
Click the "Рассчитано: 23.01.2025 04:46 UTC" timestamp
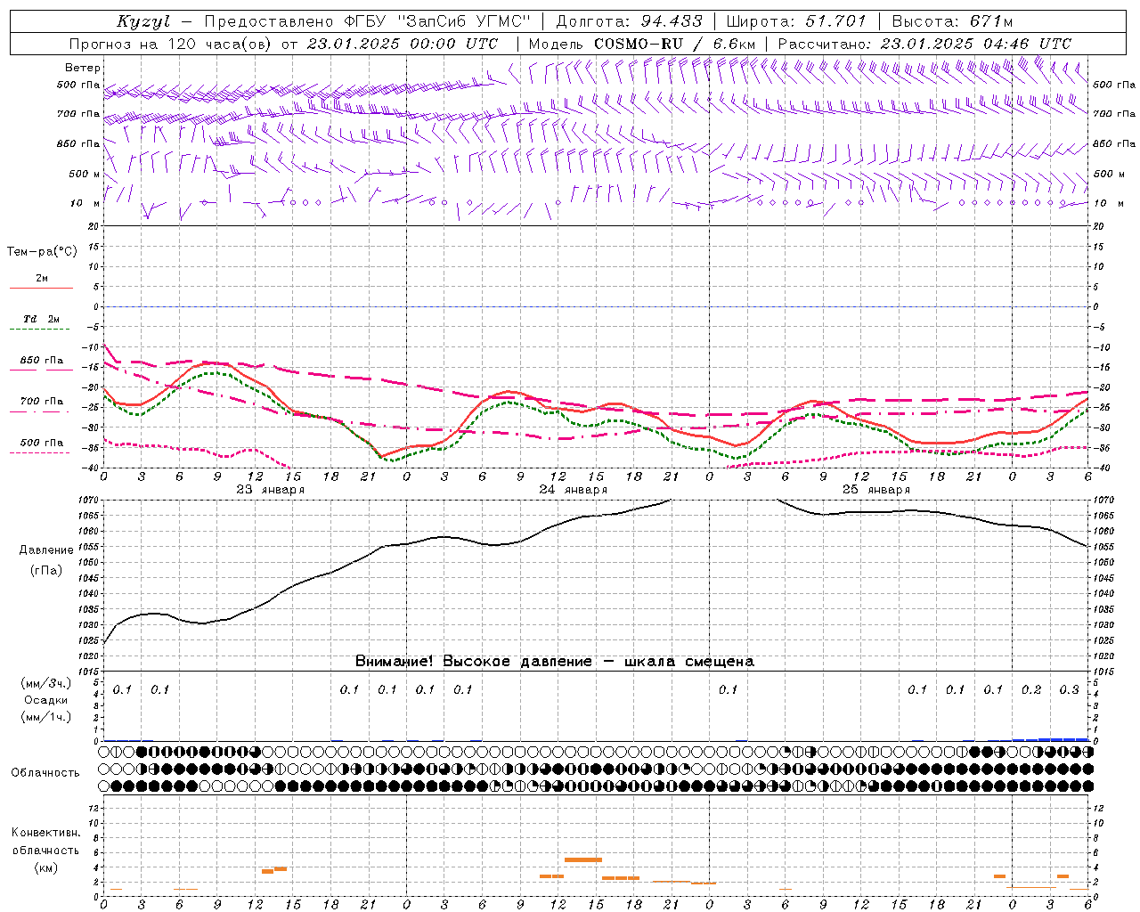(924, 44)
